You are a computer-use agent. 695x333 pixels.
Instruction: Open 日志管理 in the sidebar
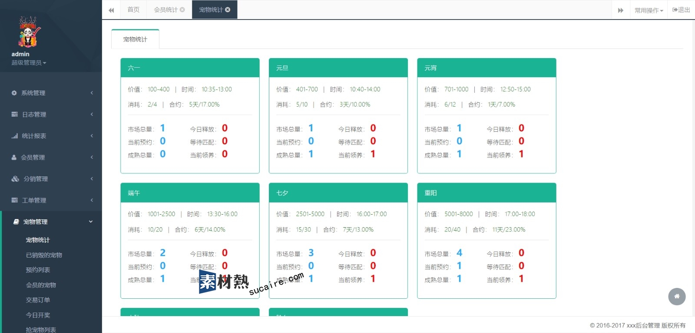51,114
